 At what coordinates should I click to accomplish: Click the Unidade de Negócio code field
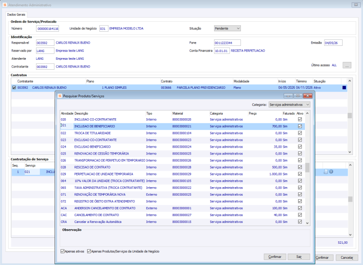point(104,29)
